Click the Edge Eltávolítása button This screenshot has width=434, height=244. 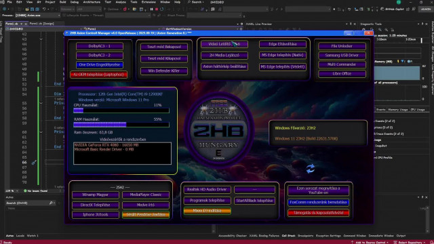point(282,44)
